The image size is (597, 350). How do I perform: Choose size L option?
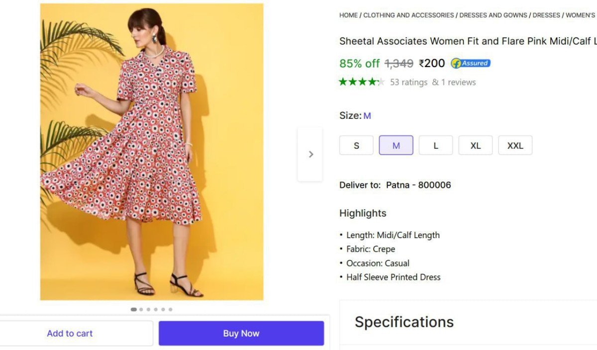[x=436, y=146]
